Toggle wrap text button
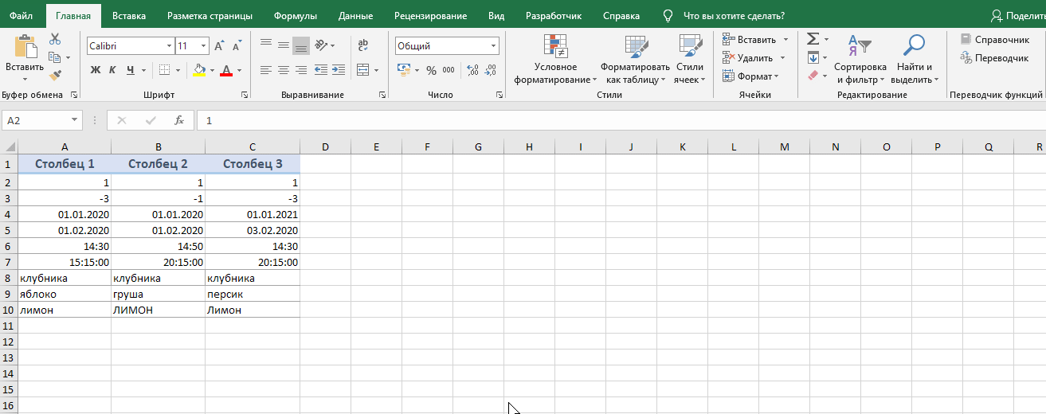Viewport: 1046px width, 414px height. tap(363, 45)
